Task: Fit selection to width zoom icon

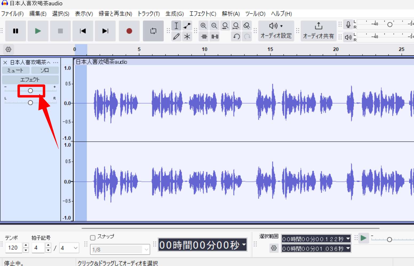Action: pos(225,26)
